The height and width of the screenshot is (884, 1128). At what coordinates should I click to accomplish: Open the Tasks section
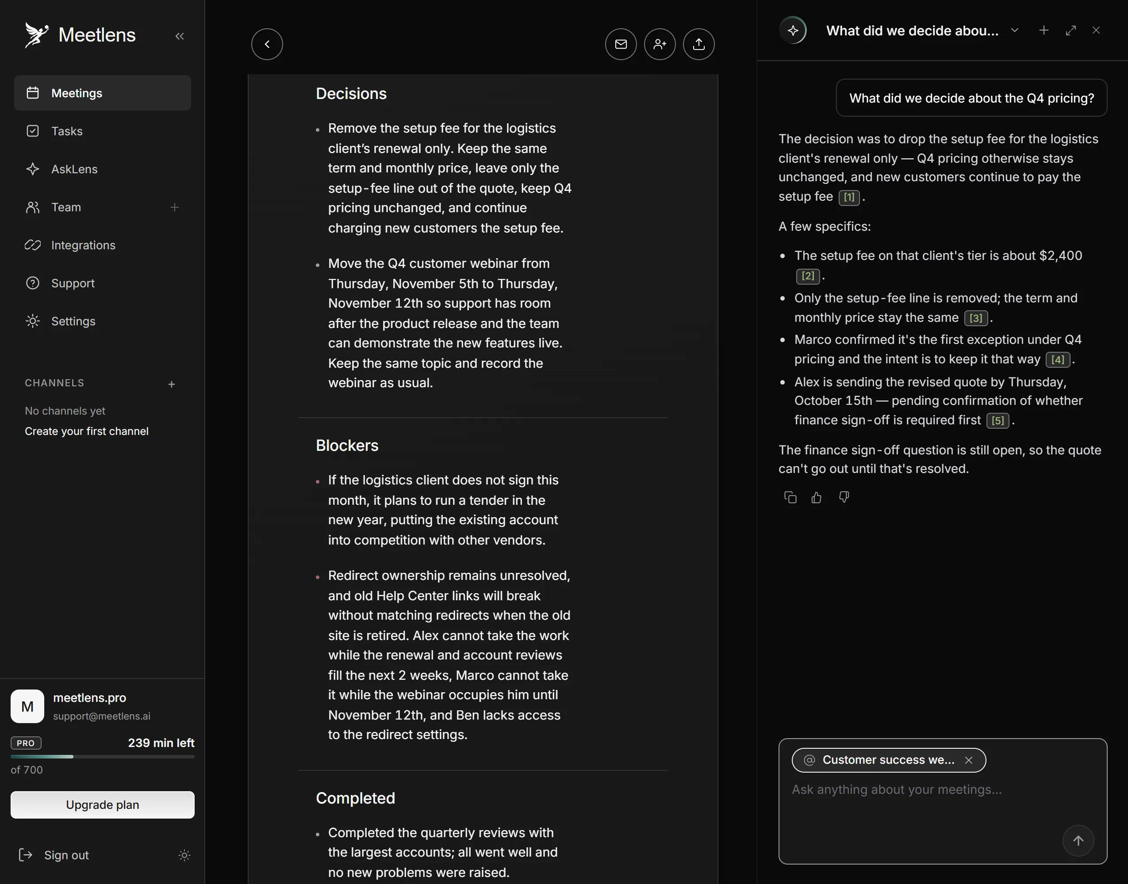[x=103, y=131]
